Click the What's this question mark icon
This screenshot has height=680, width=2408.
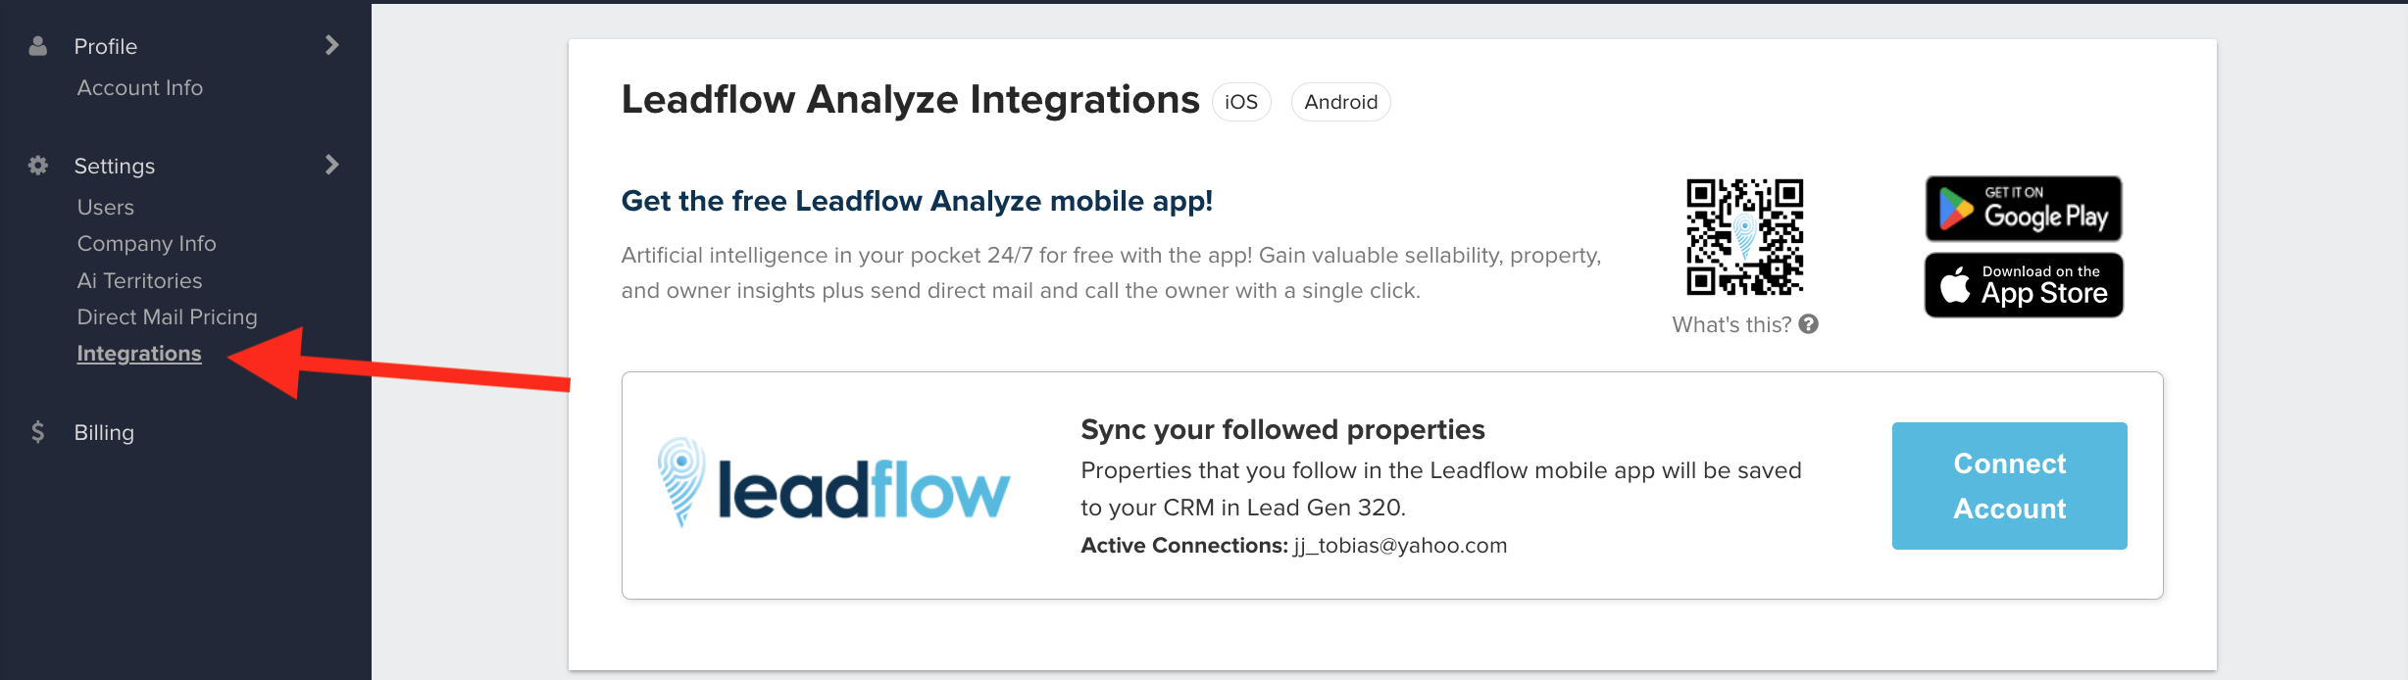(1809, 324)
